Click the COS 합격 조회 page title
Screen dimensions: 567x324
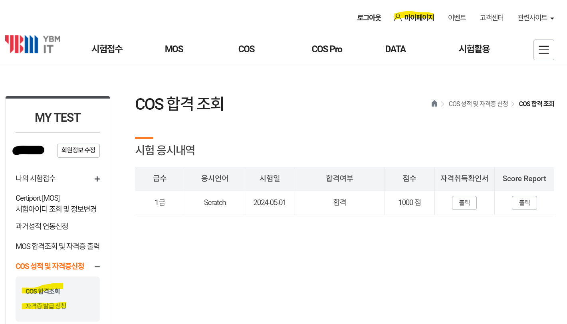click(179, 104)
